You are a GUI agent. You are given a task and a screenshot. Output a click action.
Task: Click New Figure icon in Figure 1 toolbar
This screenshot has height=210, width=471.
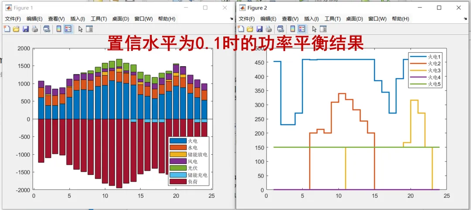coord(7,29)
